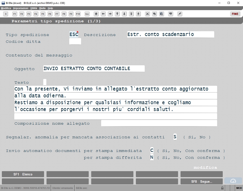Click the F1 toolbar key
The height and width of the screenshot is (191, 243).
tap(15, 14)
